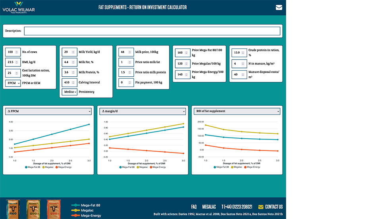Screen dimensions: 389x219
Task: Open the FAQ link in footer
Action: click(194, 207)
